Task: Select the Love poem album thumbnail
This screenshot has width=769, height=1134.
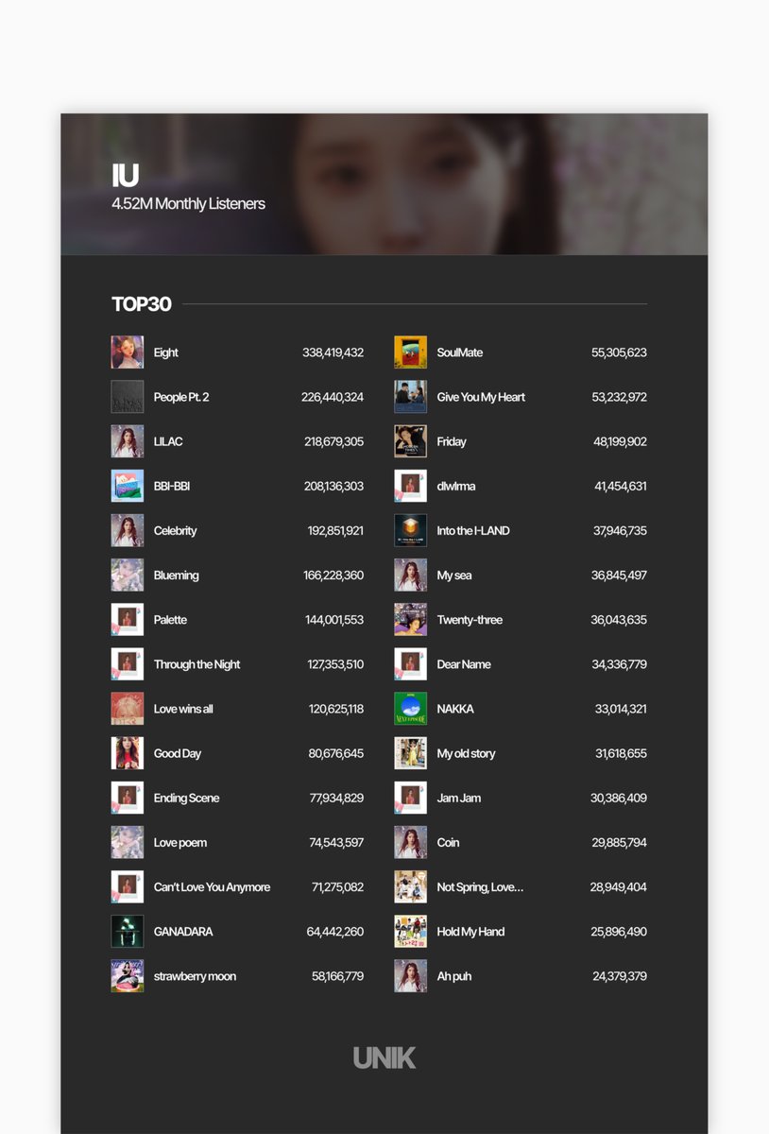Action: (128, 842)
